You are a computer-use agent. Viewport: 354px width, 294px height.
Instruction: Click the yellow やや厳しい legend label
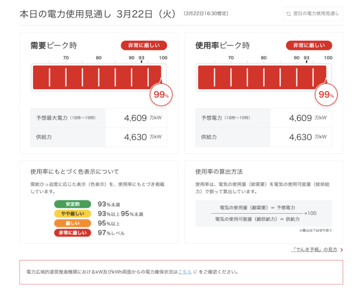coord(73,214)
